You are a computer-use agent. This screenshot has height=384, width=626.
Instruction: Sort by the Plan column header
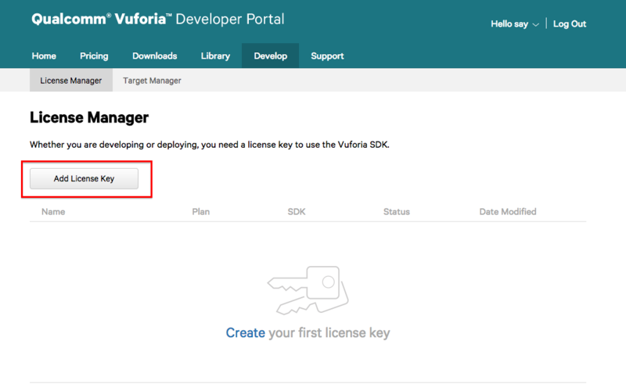tap(201, 212)
